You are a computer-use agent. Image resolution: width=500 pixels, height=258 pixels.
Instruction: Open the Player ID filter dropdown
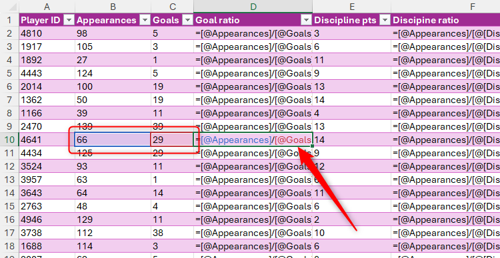coord(69,21)
